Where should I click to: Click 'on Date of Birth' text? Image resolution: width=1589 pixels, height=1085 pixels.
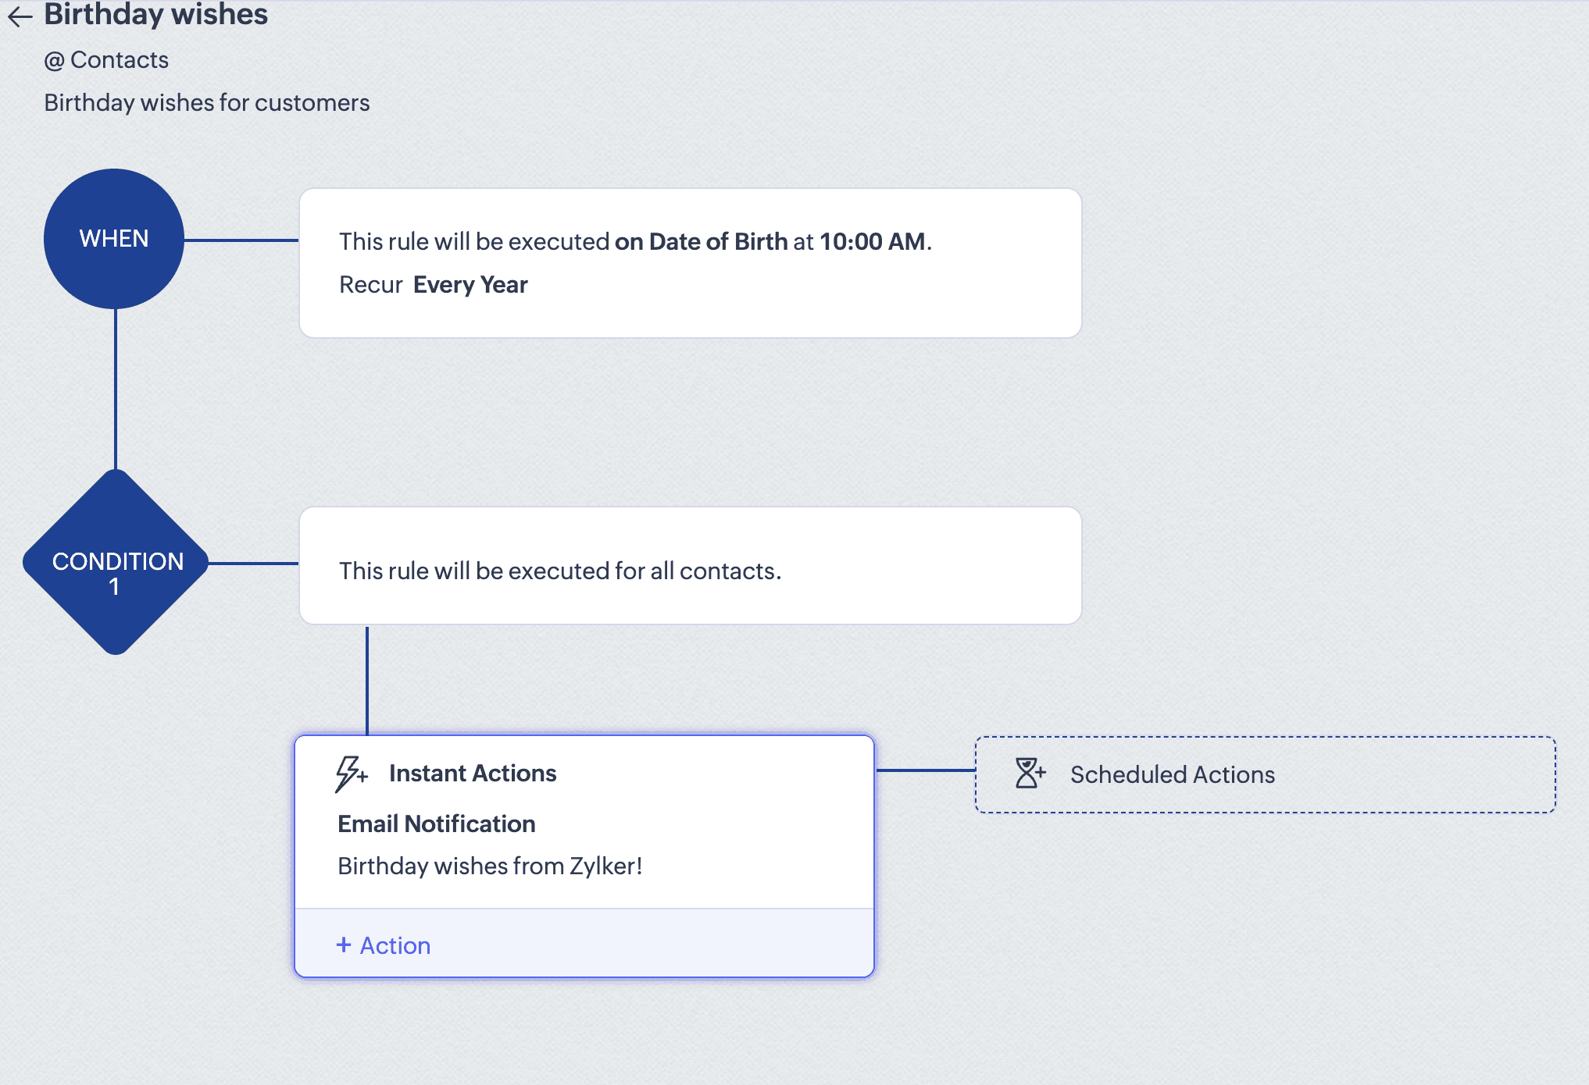pyautogui.click(x=701, y=242)
